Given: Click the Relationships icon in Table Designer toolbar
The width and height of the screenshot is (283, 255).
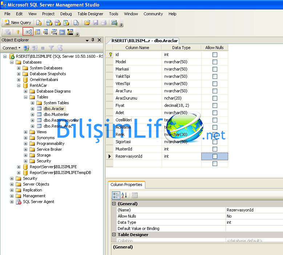Looking at the screenshot, I should pyautogui.click(x=28, y=32).
